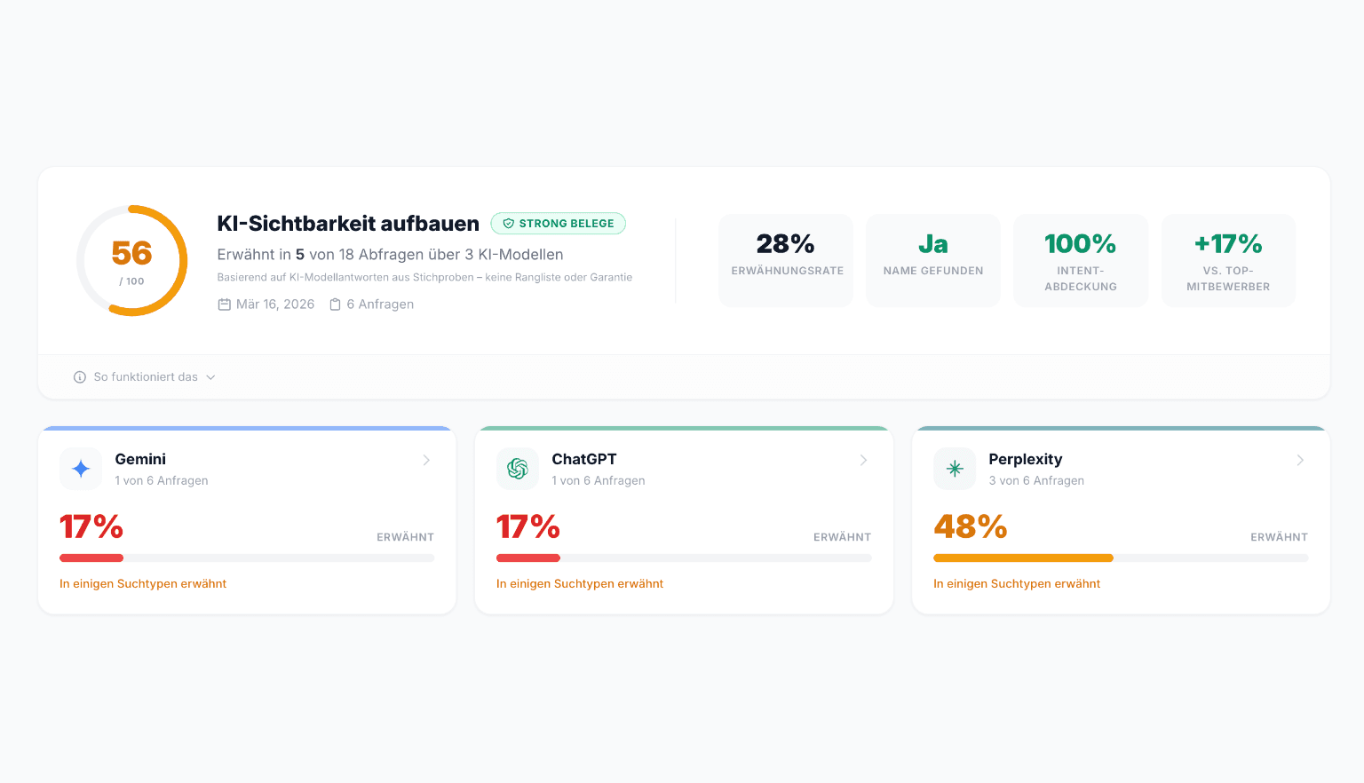Click the calendar icon next to Mär 16, 2026
The image size is (1364, 783).
(225, 304)
